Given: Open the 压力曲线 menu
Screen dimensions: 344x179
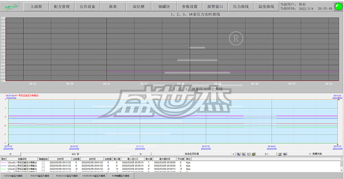Looking at the screenshot, I should click(240, 7).
